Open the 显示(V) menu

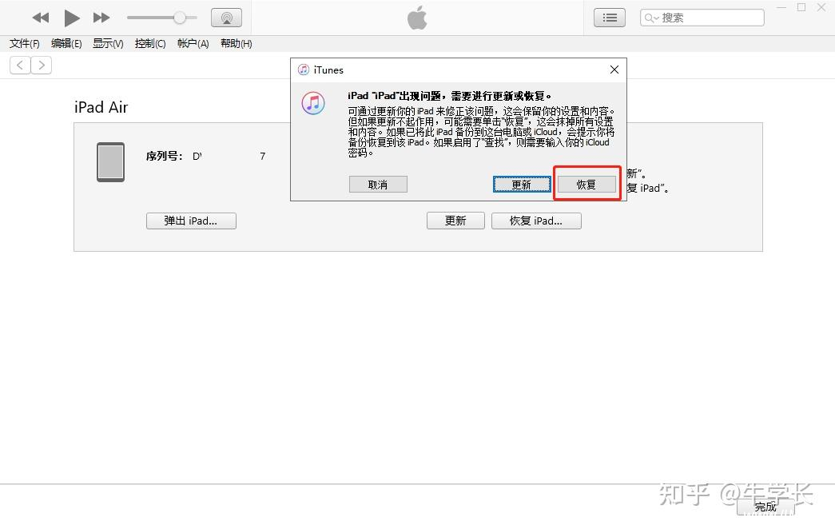[108, 44]
